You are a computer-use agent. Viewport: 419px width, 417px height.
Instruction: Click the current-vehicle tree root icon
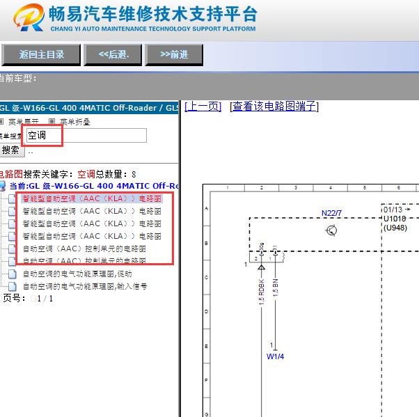click(3, 186)
